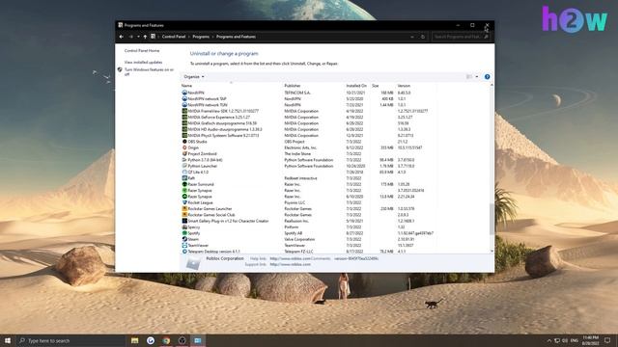618x347 pixels.
Task: Click the Search Programs and Features box
Action: tap(461, 37)
